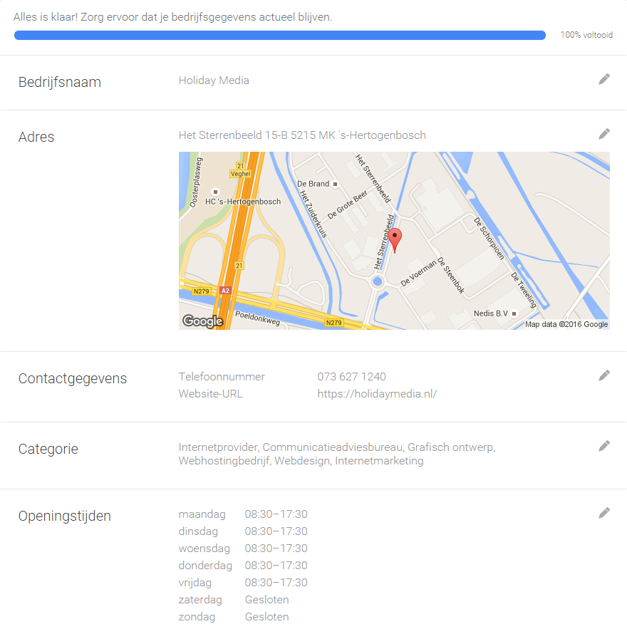Open Categorie editing via the pencil icon
Screen dimensions: 627x634
click(x=604, y=446)
